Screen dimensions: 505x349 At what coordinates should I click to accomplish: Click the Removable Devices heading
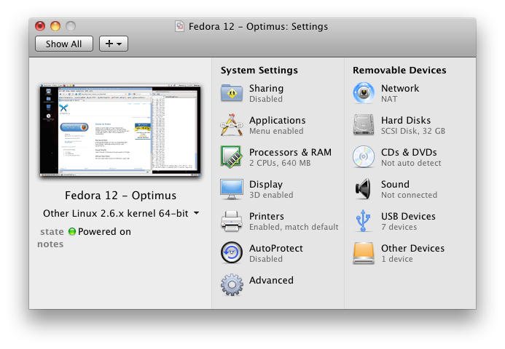click(x=399, y=70)
